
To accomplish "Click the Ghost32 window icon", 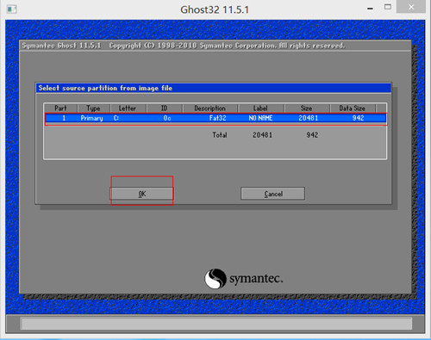I will pyautogui.click(x=12, y=9).
